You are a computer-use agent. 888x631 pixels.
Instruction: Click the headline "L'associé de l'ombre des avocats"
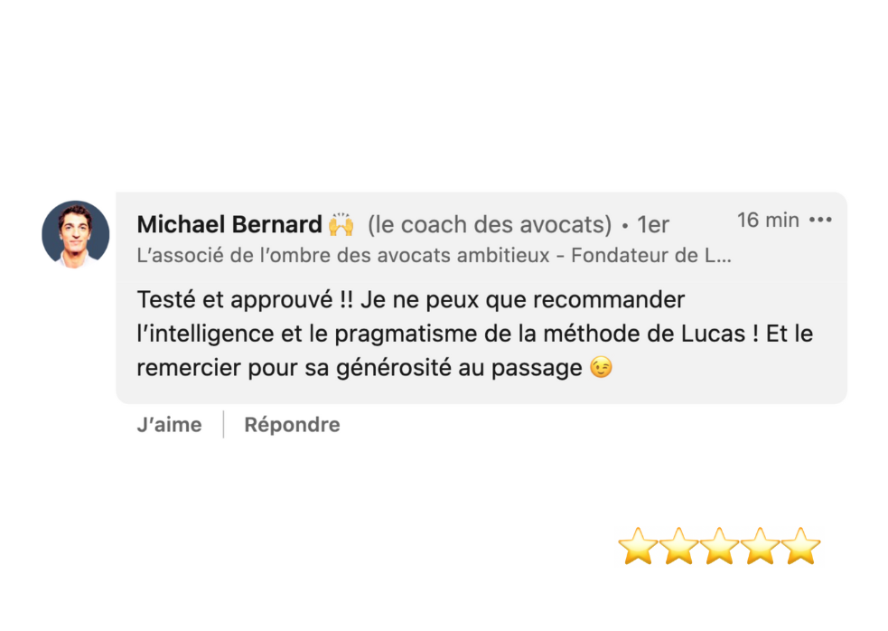click(343, 256)
